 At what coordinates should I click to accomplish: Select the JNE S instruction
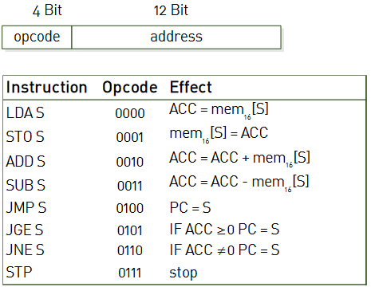[25, 250]
